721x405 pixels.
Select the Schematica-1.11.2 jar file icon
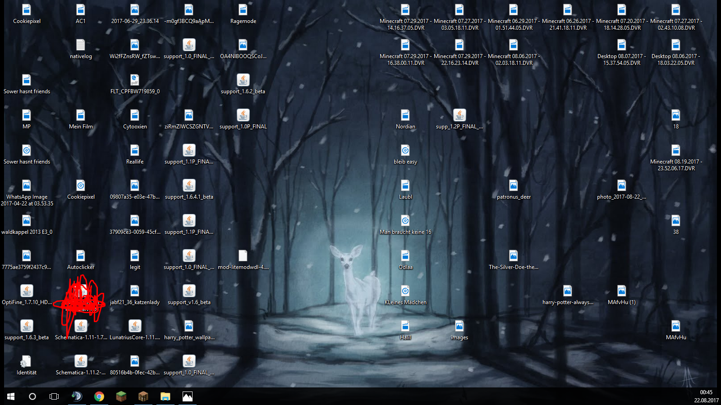click(x=81, y=361)
